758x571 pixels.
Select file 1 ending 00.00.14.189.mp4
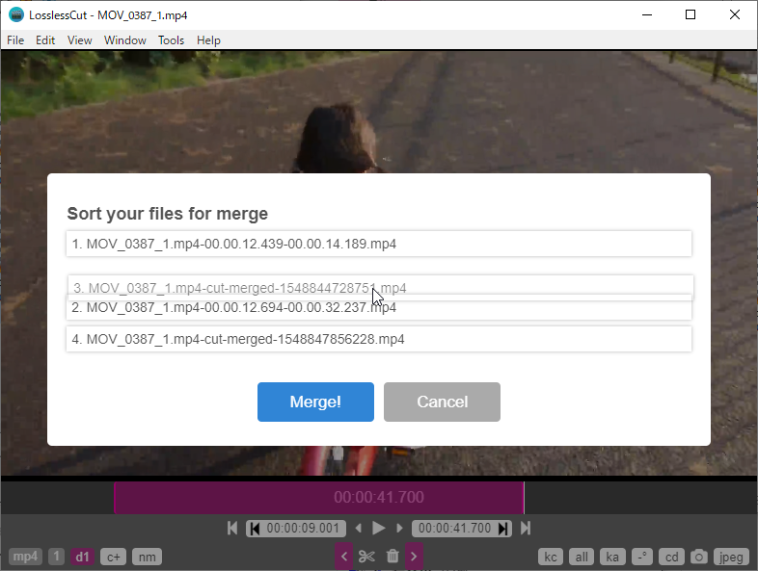click(379, 244)
